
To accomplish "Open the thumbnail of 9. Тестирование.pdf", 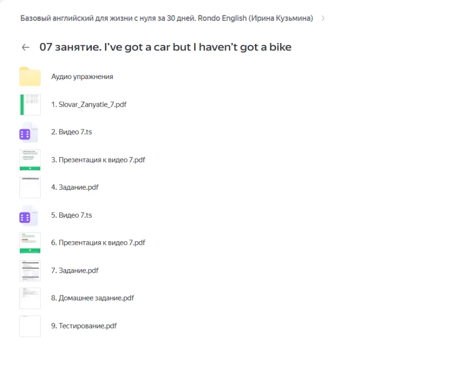I will tap(30, 326).
